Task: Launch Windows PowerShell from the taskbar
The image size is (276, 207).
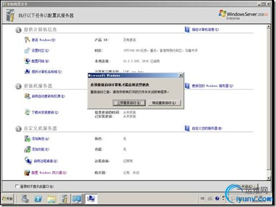Action: coord(39,199)
